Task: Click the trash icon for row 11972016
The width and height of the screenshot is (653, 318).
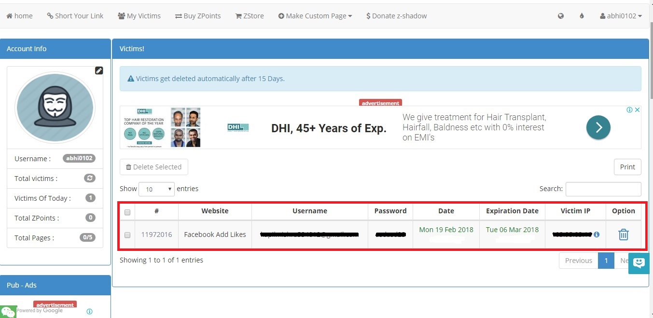Action: pos(624,235)
